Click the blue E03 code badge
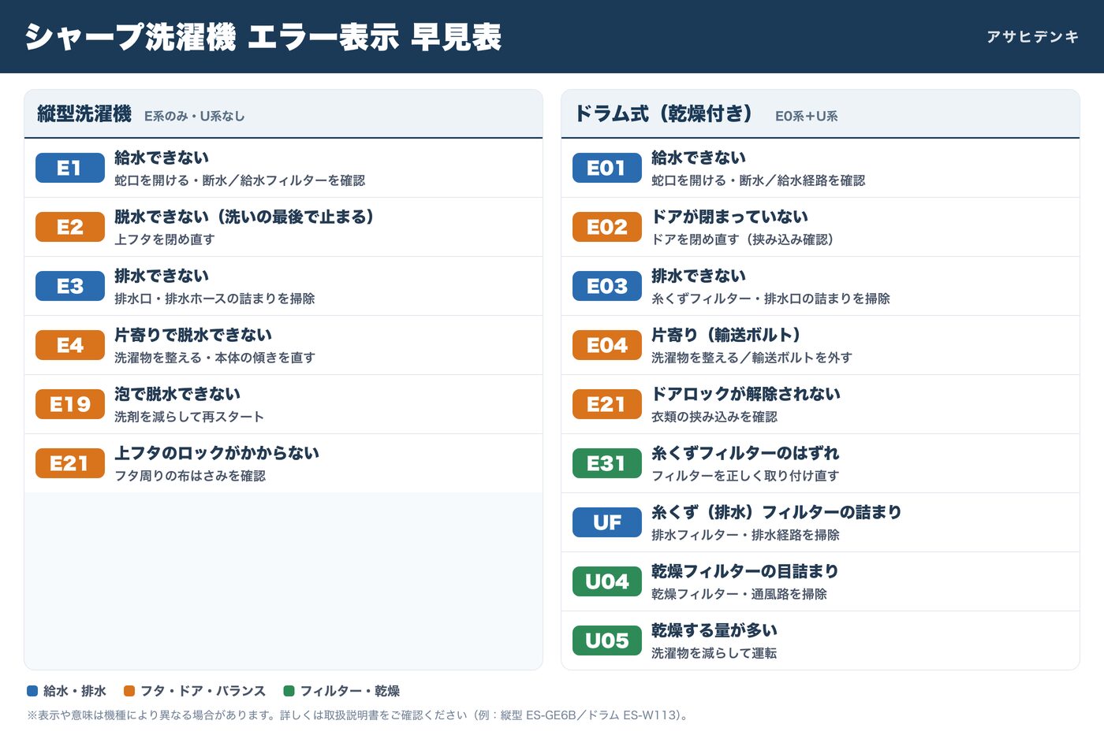The image size is (1104, 750). (x=607, y=286)
